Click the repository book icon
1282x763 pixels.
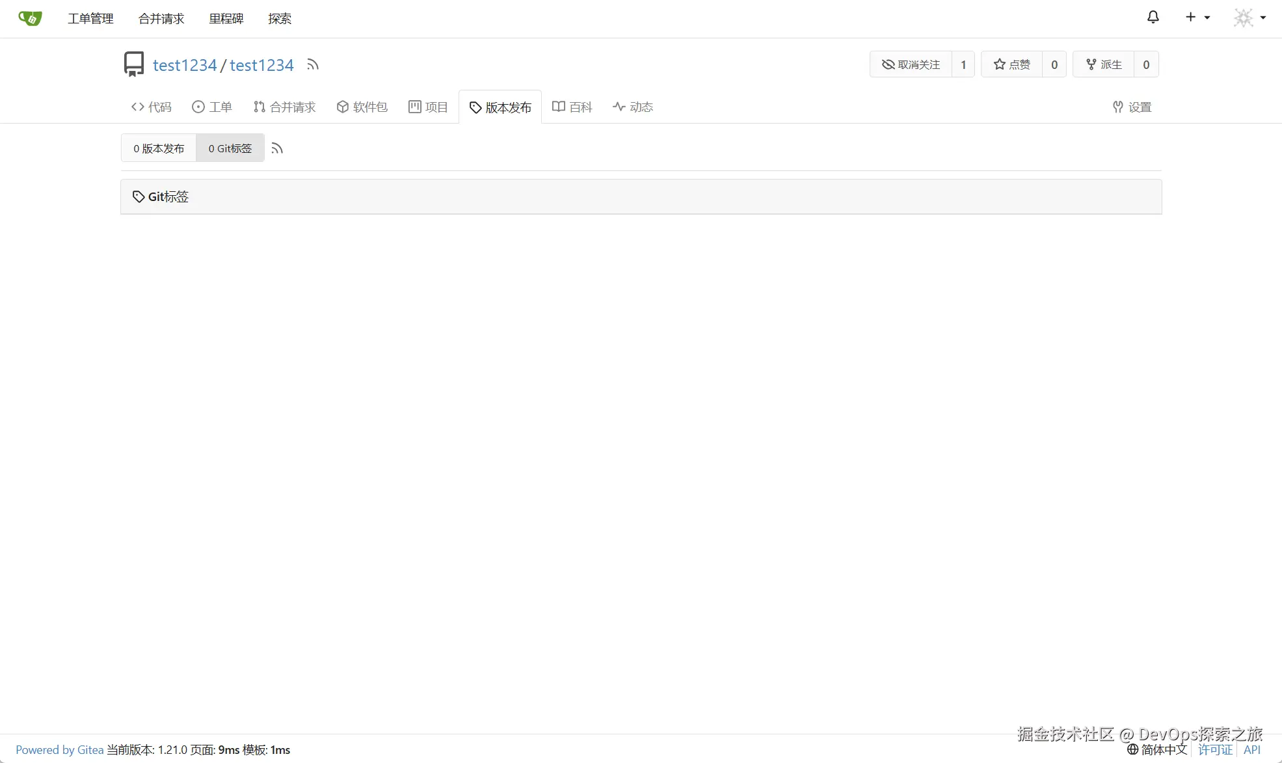click(x=134, y=64)
